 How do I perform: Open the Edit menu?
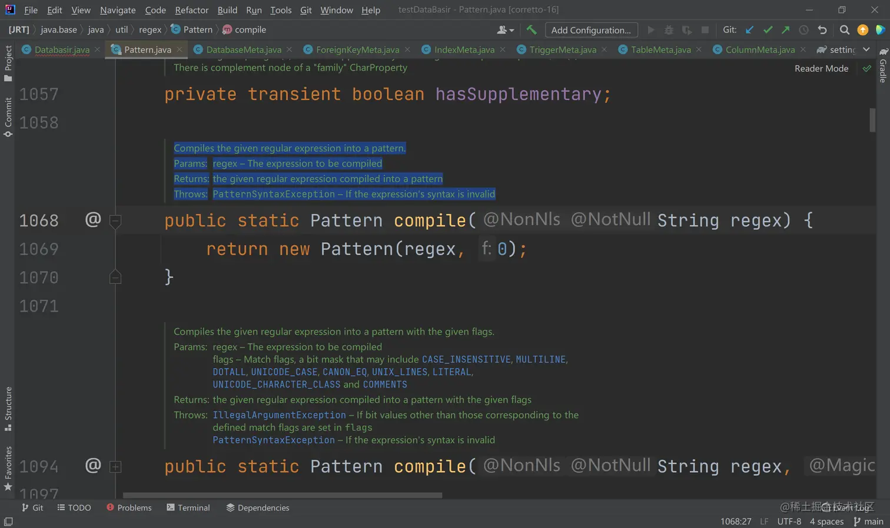(54, 10)
